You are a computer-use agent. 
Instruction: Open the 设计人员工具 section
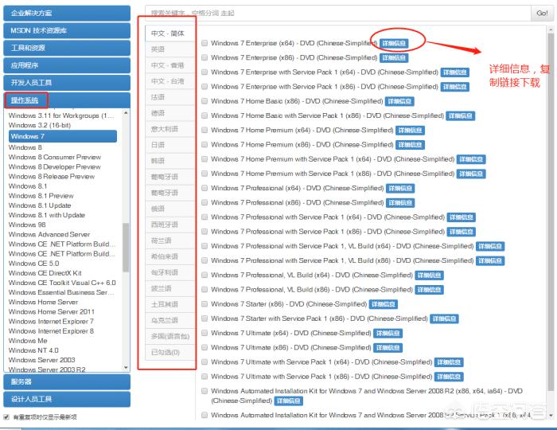pos(67,399)
